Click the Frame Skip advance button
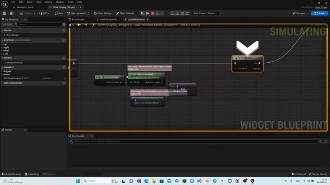Image resolution: width=330 pixels, height=185 pixels. point(147,13)
